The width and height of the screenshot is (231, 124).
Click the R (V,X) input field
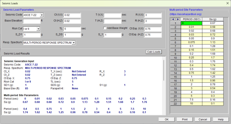tap(153, 15)
